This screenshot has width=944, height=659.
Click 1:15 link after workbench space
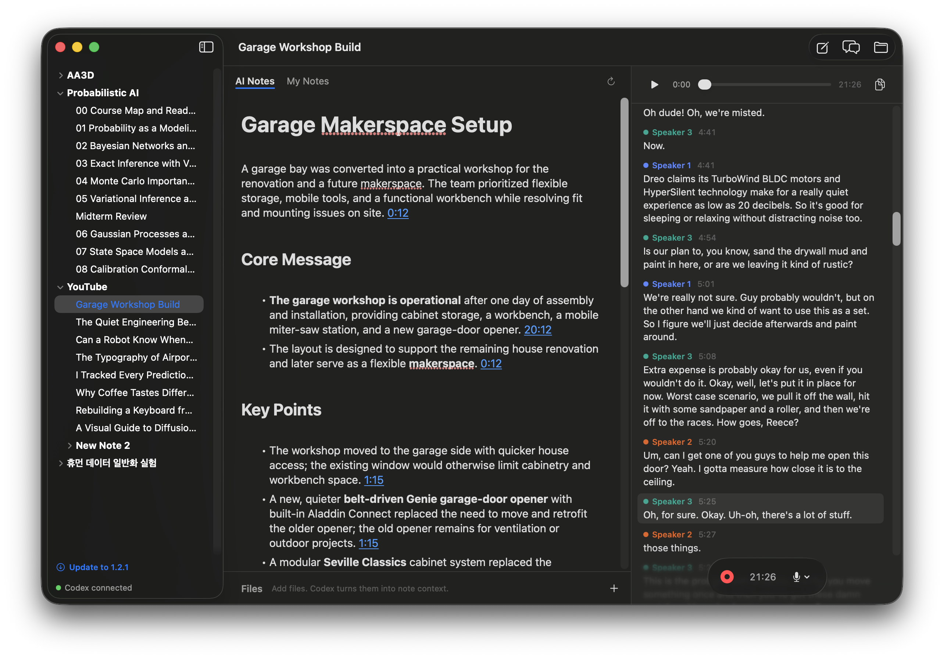point(373,480)
